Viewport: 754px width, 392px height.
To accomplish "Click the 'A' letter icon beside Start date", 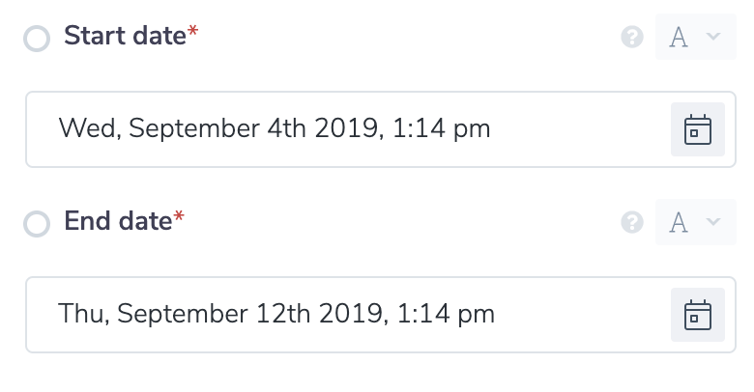I will click(x=679, y=39).
